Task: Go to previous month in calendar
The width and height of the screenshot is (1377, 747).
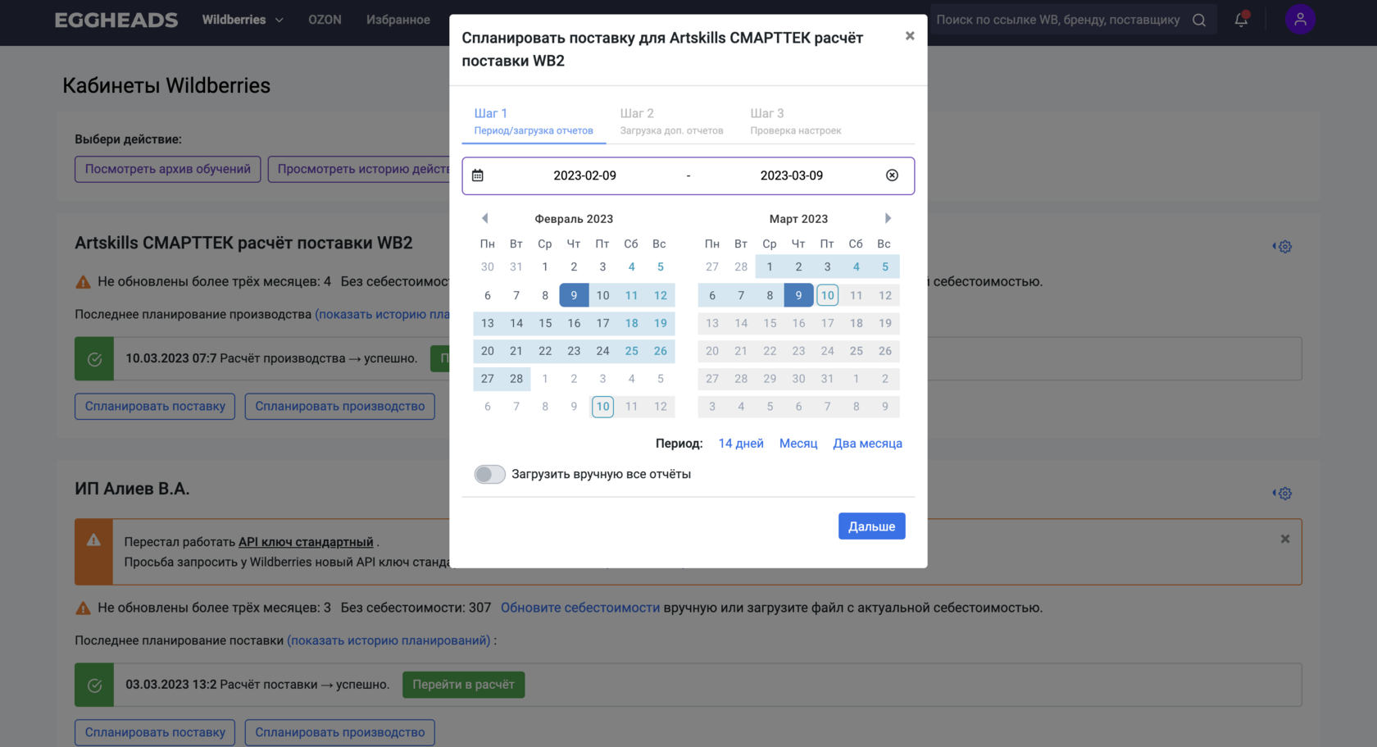Action: 485,218
